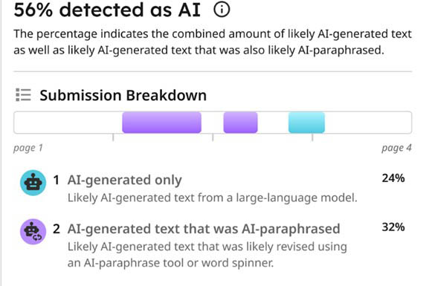Click the 32% value
The width and height of the screenshot is (432, 286).
pyautogui.click(x=393, y=227)
